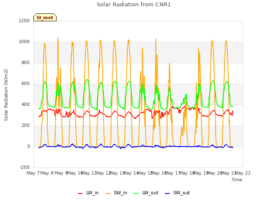
Task: Click the SI_met annotation label
Action: [x=45, y=18]
